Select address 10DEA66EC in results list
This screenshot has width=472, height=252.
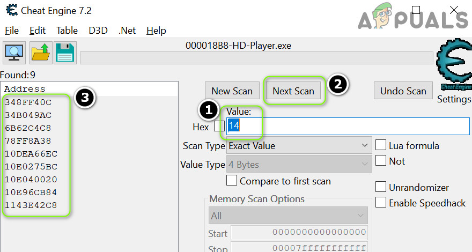pos(31,154)
